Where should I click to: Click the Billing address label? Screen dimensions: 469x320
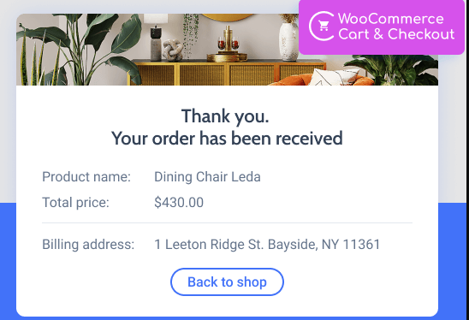tap(88, 245)
